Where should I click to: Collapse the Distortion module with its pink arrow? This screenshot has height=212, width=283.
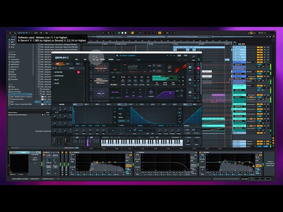tap(91, 68)
